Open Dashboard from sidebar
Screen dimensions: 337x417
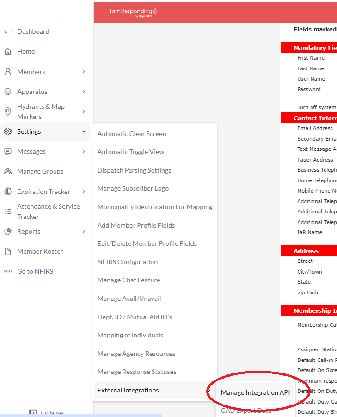point(33,31)
